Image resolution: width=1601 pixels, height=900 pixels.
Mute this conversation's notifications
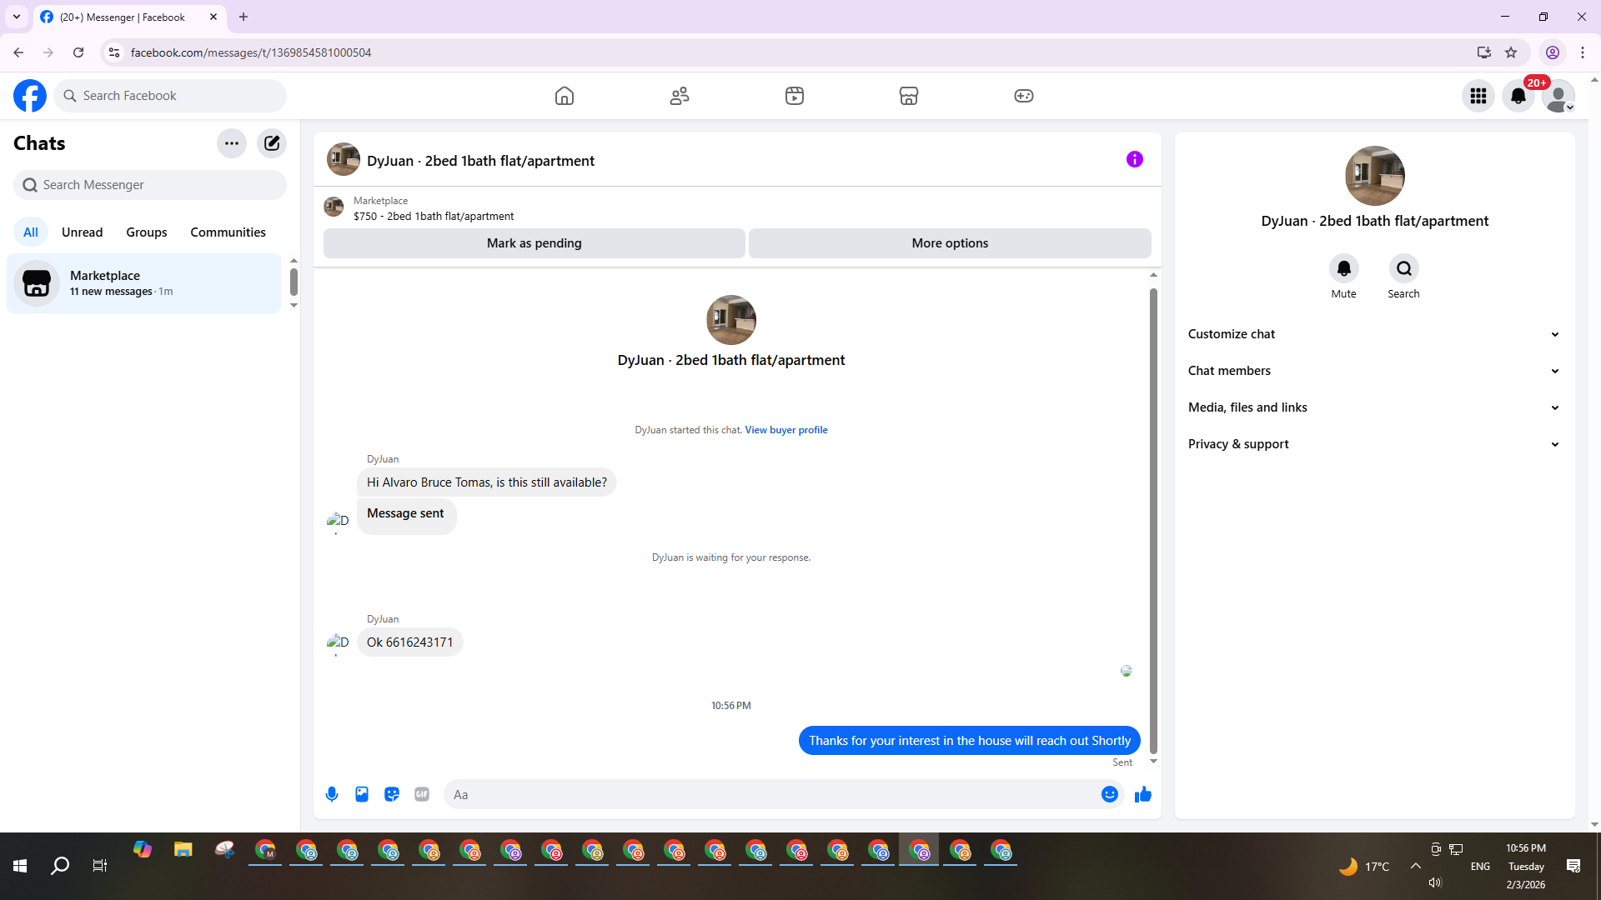(x=1343, y=269)
